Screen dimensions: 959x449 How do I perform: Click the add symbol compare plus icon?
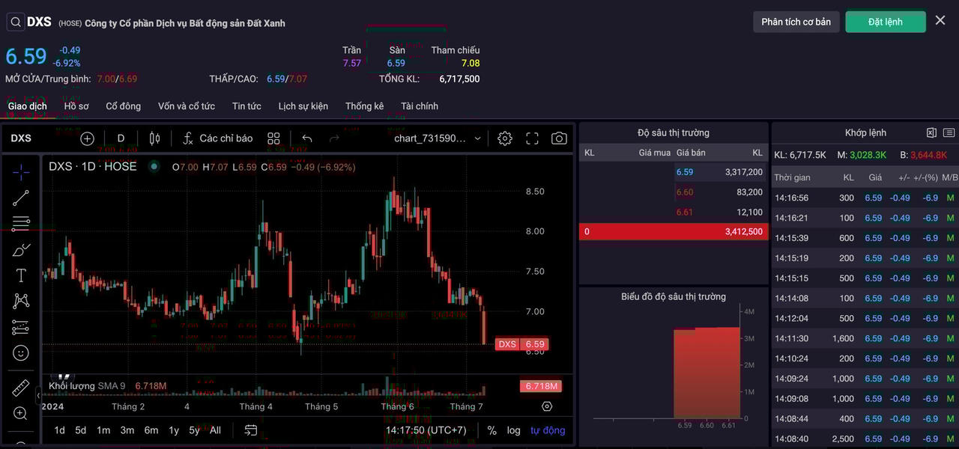tap(88, 138)
